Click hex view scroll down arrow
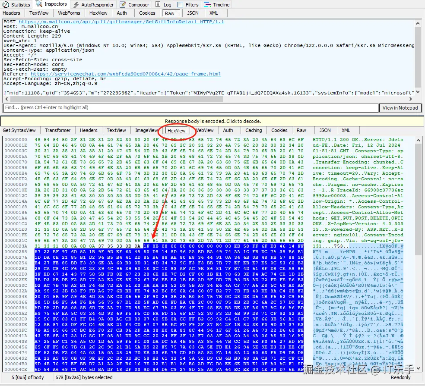This screenshot has height=386, width=425. click(419, 368)
